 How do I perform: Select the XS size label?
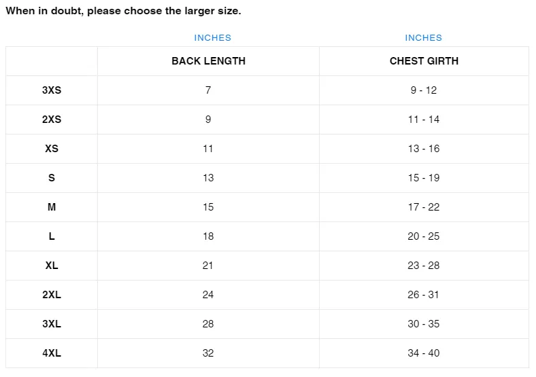52,149
